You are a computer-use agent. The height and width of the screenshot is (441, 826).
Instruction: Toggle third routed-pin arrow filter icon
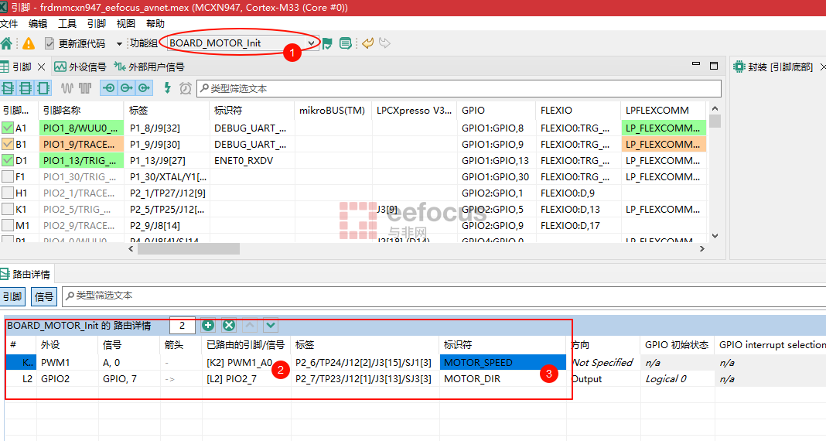[x=144, y=88]
